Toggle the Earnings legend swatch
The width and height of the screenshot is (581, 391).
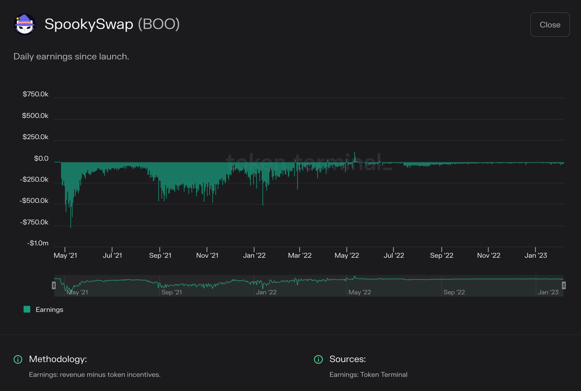[27, 309]
